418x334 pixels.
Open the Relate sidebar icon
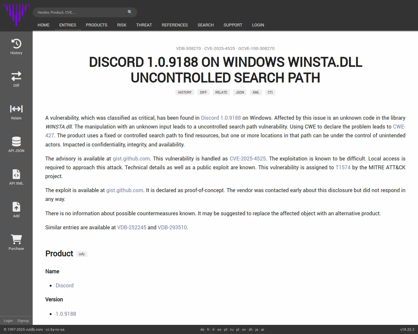click(x=16, y=109)
